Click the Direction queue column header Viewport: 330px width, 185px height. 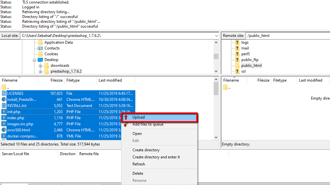click(68, 154)
